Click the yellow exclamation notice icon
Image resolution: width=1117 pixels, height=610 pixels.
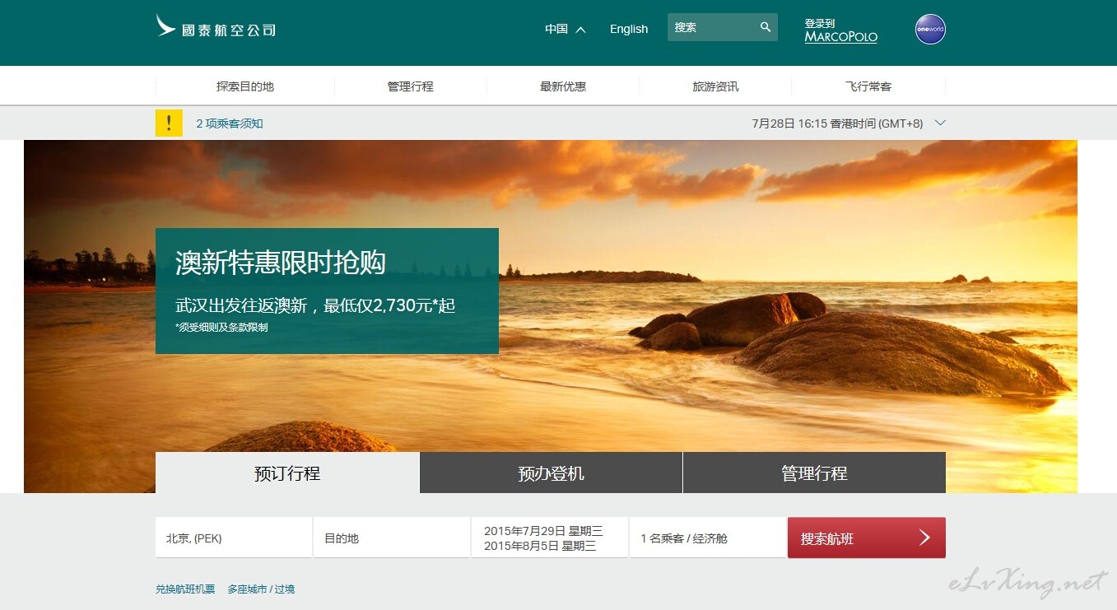click(169, 123)
